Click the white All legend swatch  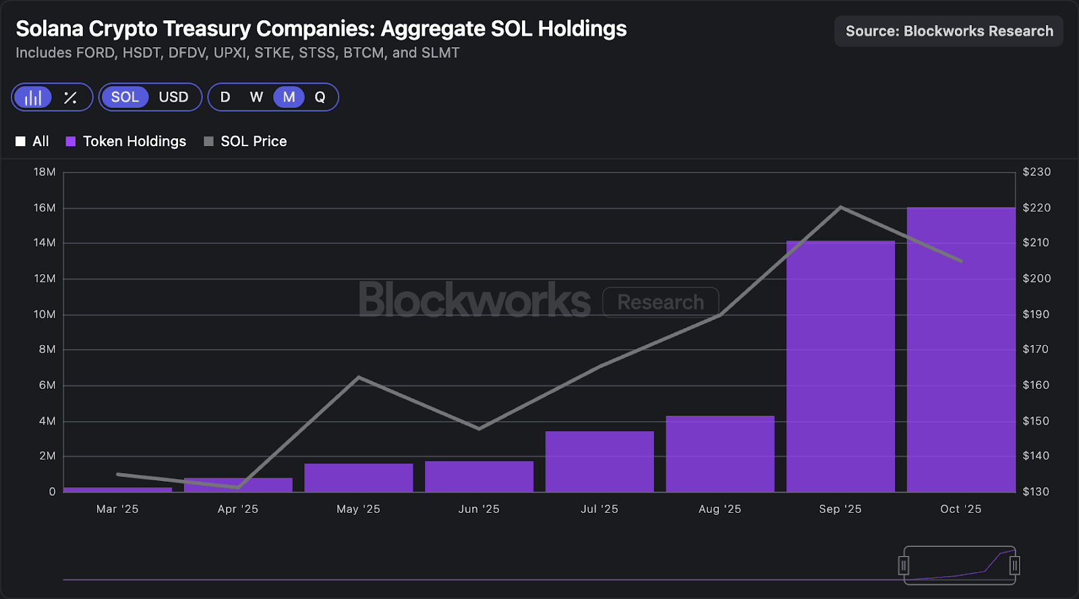coord(20,141)
